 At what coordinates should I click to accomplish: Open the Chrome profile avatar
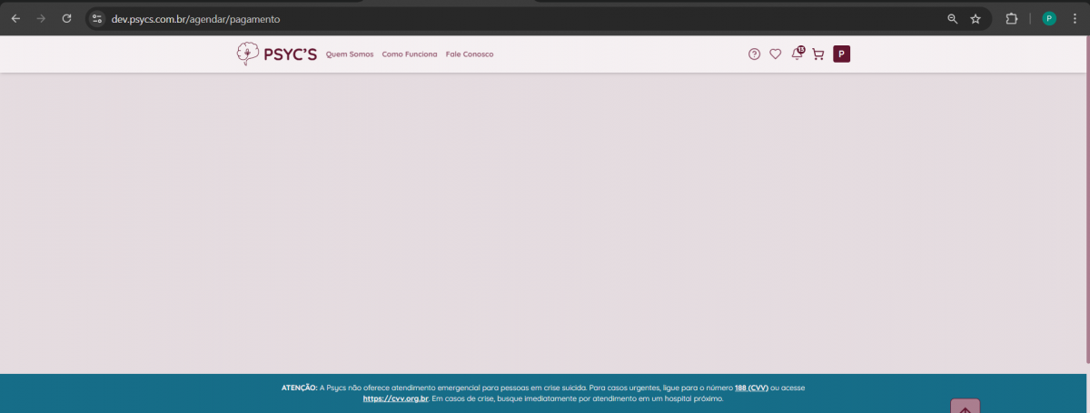click(x=1049, y=18)
